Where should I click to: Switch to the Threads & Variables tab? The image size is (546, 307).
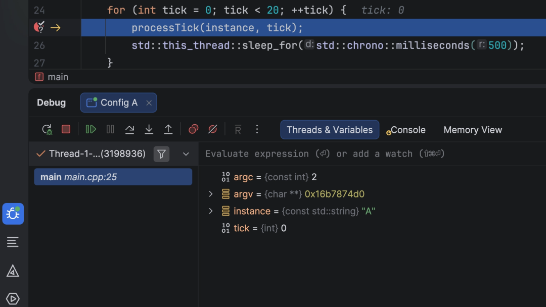330,130
